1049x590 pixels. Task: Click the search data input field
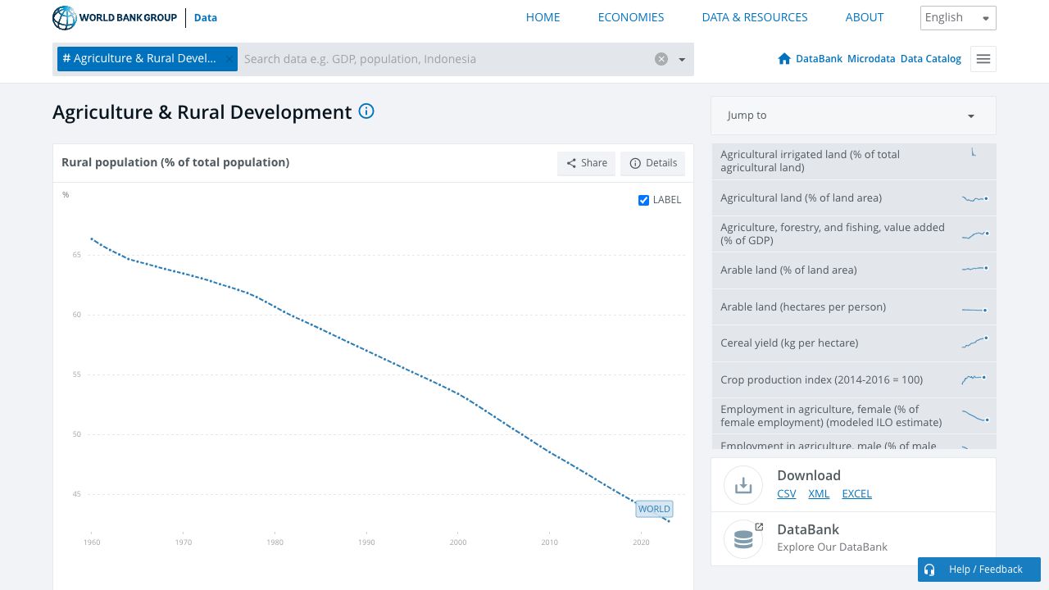point(443,59)
